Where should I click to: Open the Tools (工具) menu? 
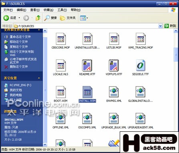62,10
